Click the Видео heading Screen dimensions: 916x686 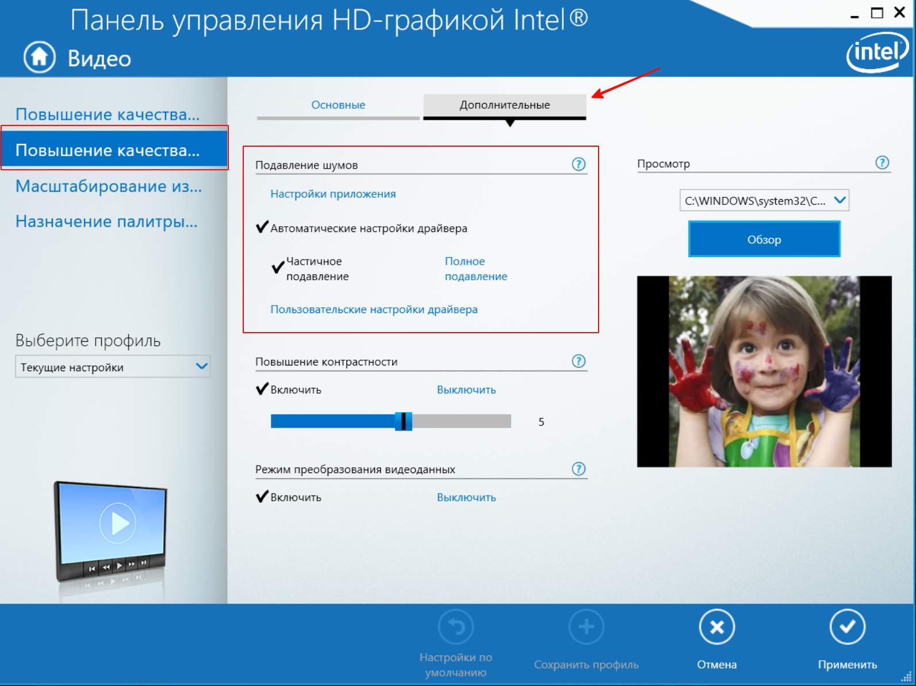[99, 59]
